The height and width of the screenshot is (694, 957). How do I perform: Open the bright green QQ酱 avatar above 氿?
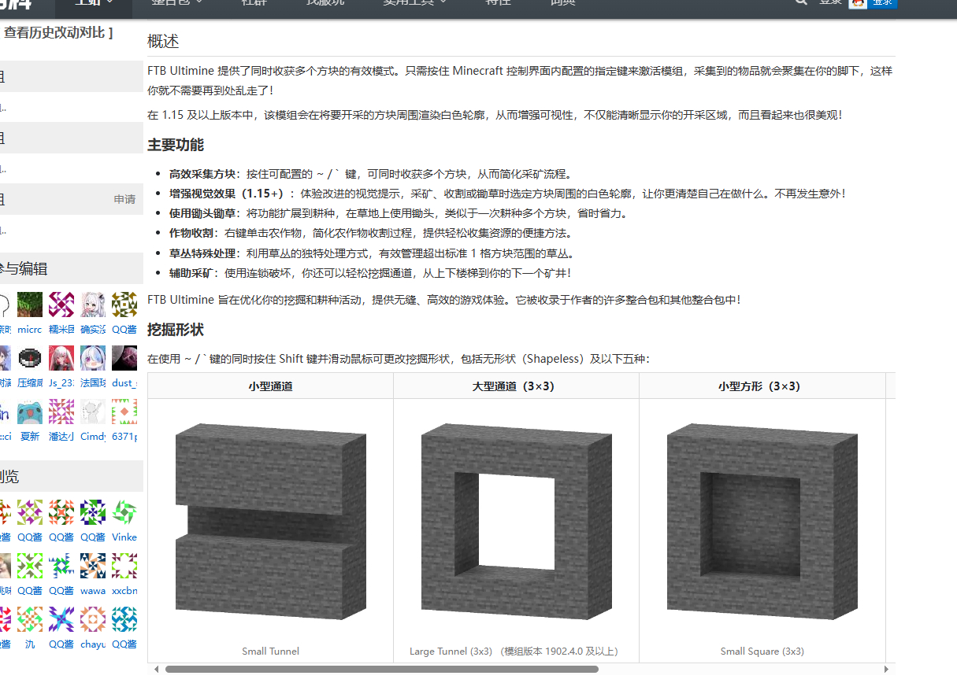[30, 566]
